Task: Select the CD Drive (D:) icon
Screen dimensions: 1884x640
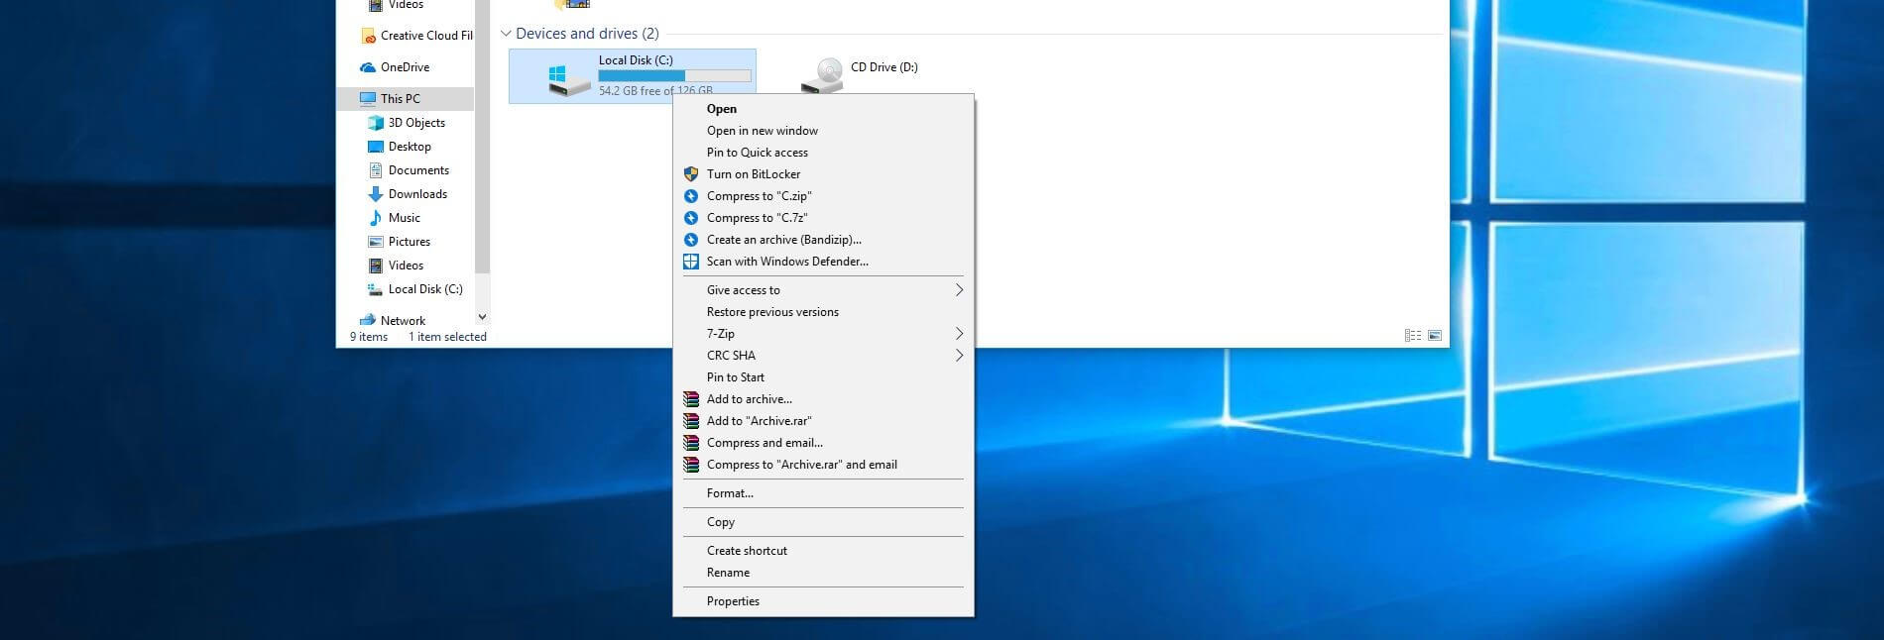Action: point(821,75)
